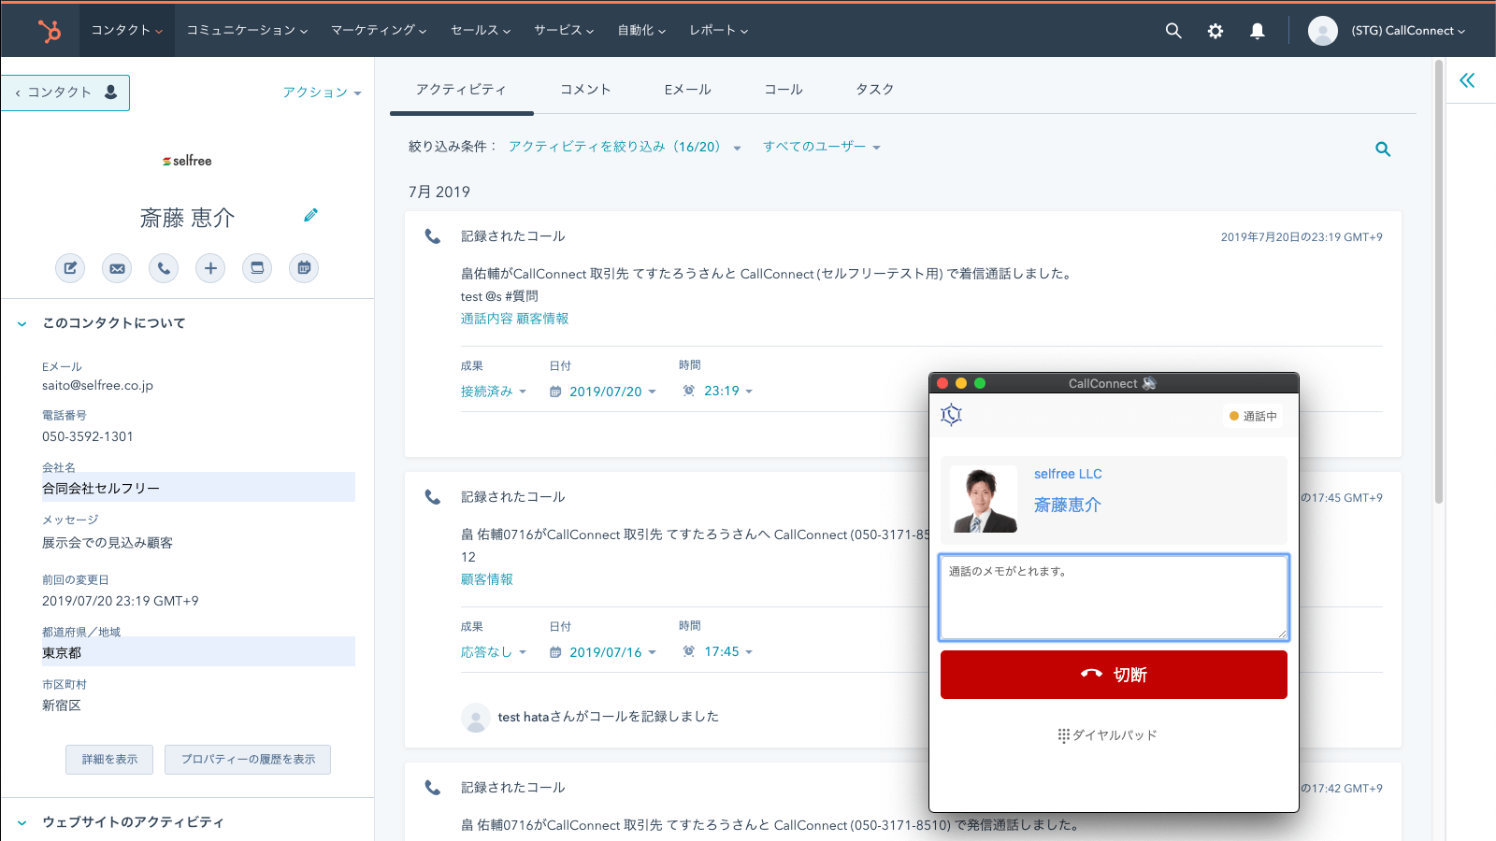Switch to the コメント tab

click(585, 90)
